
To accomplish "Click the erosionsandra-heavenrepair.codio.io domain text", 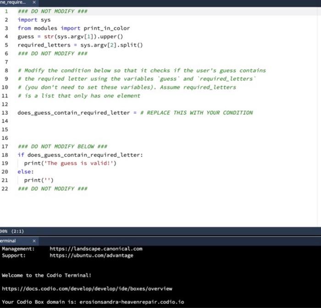I will point(132,302).
